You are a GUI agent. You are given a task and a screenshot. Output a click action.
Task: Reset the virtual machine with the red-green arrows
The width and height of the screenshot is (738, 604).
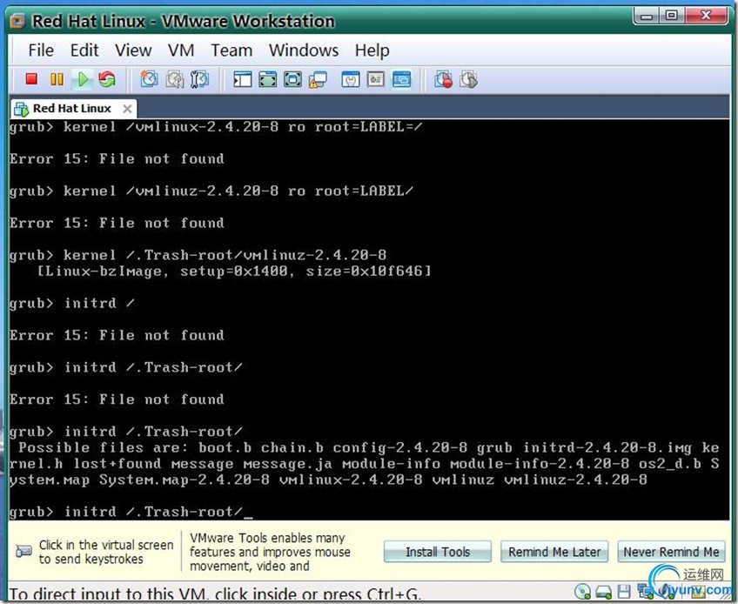(107, 79)
